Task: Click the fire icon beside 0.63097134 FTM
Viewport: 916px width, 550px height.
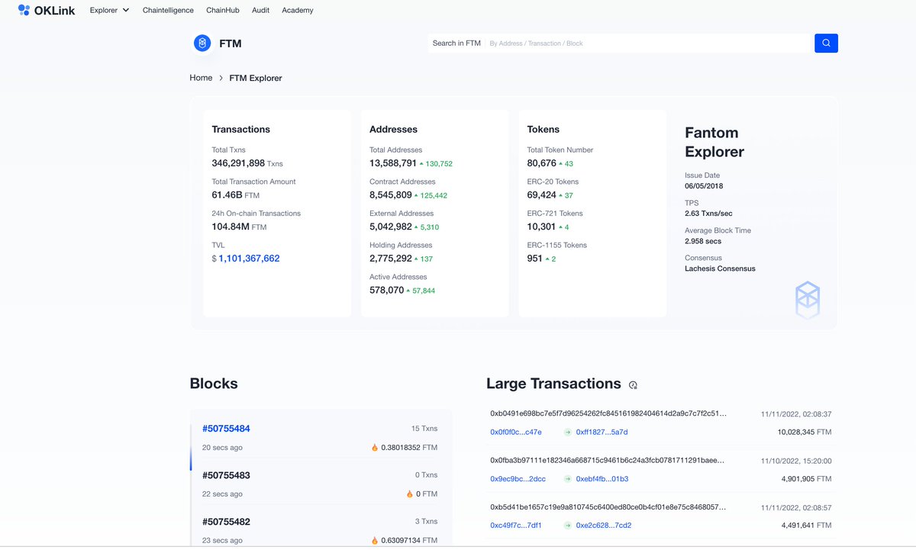Action: [375, 541]
